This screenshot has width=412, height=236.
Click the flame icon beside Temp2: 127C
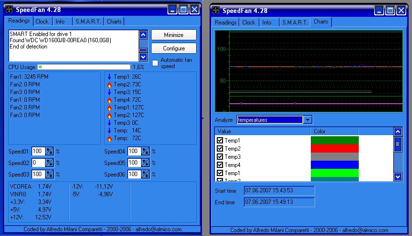(109, 115)
